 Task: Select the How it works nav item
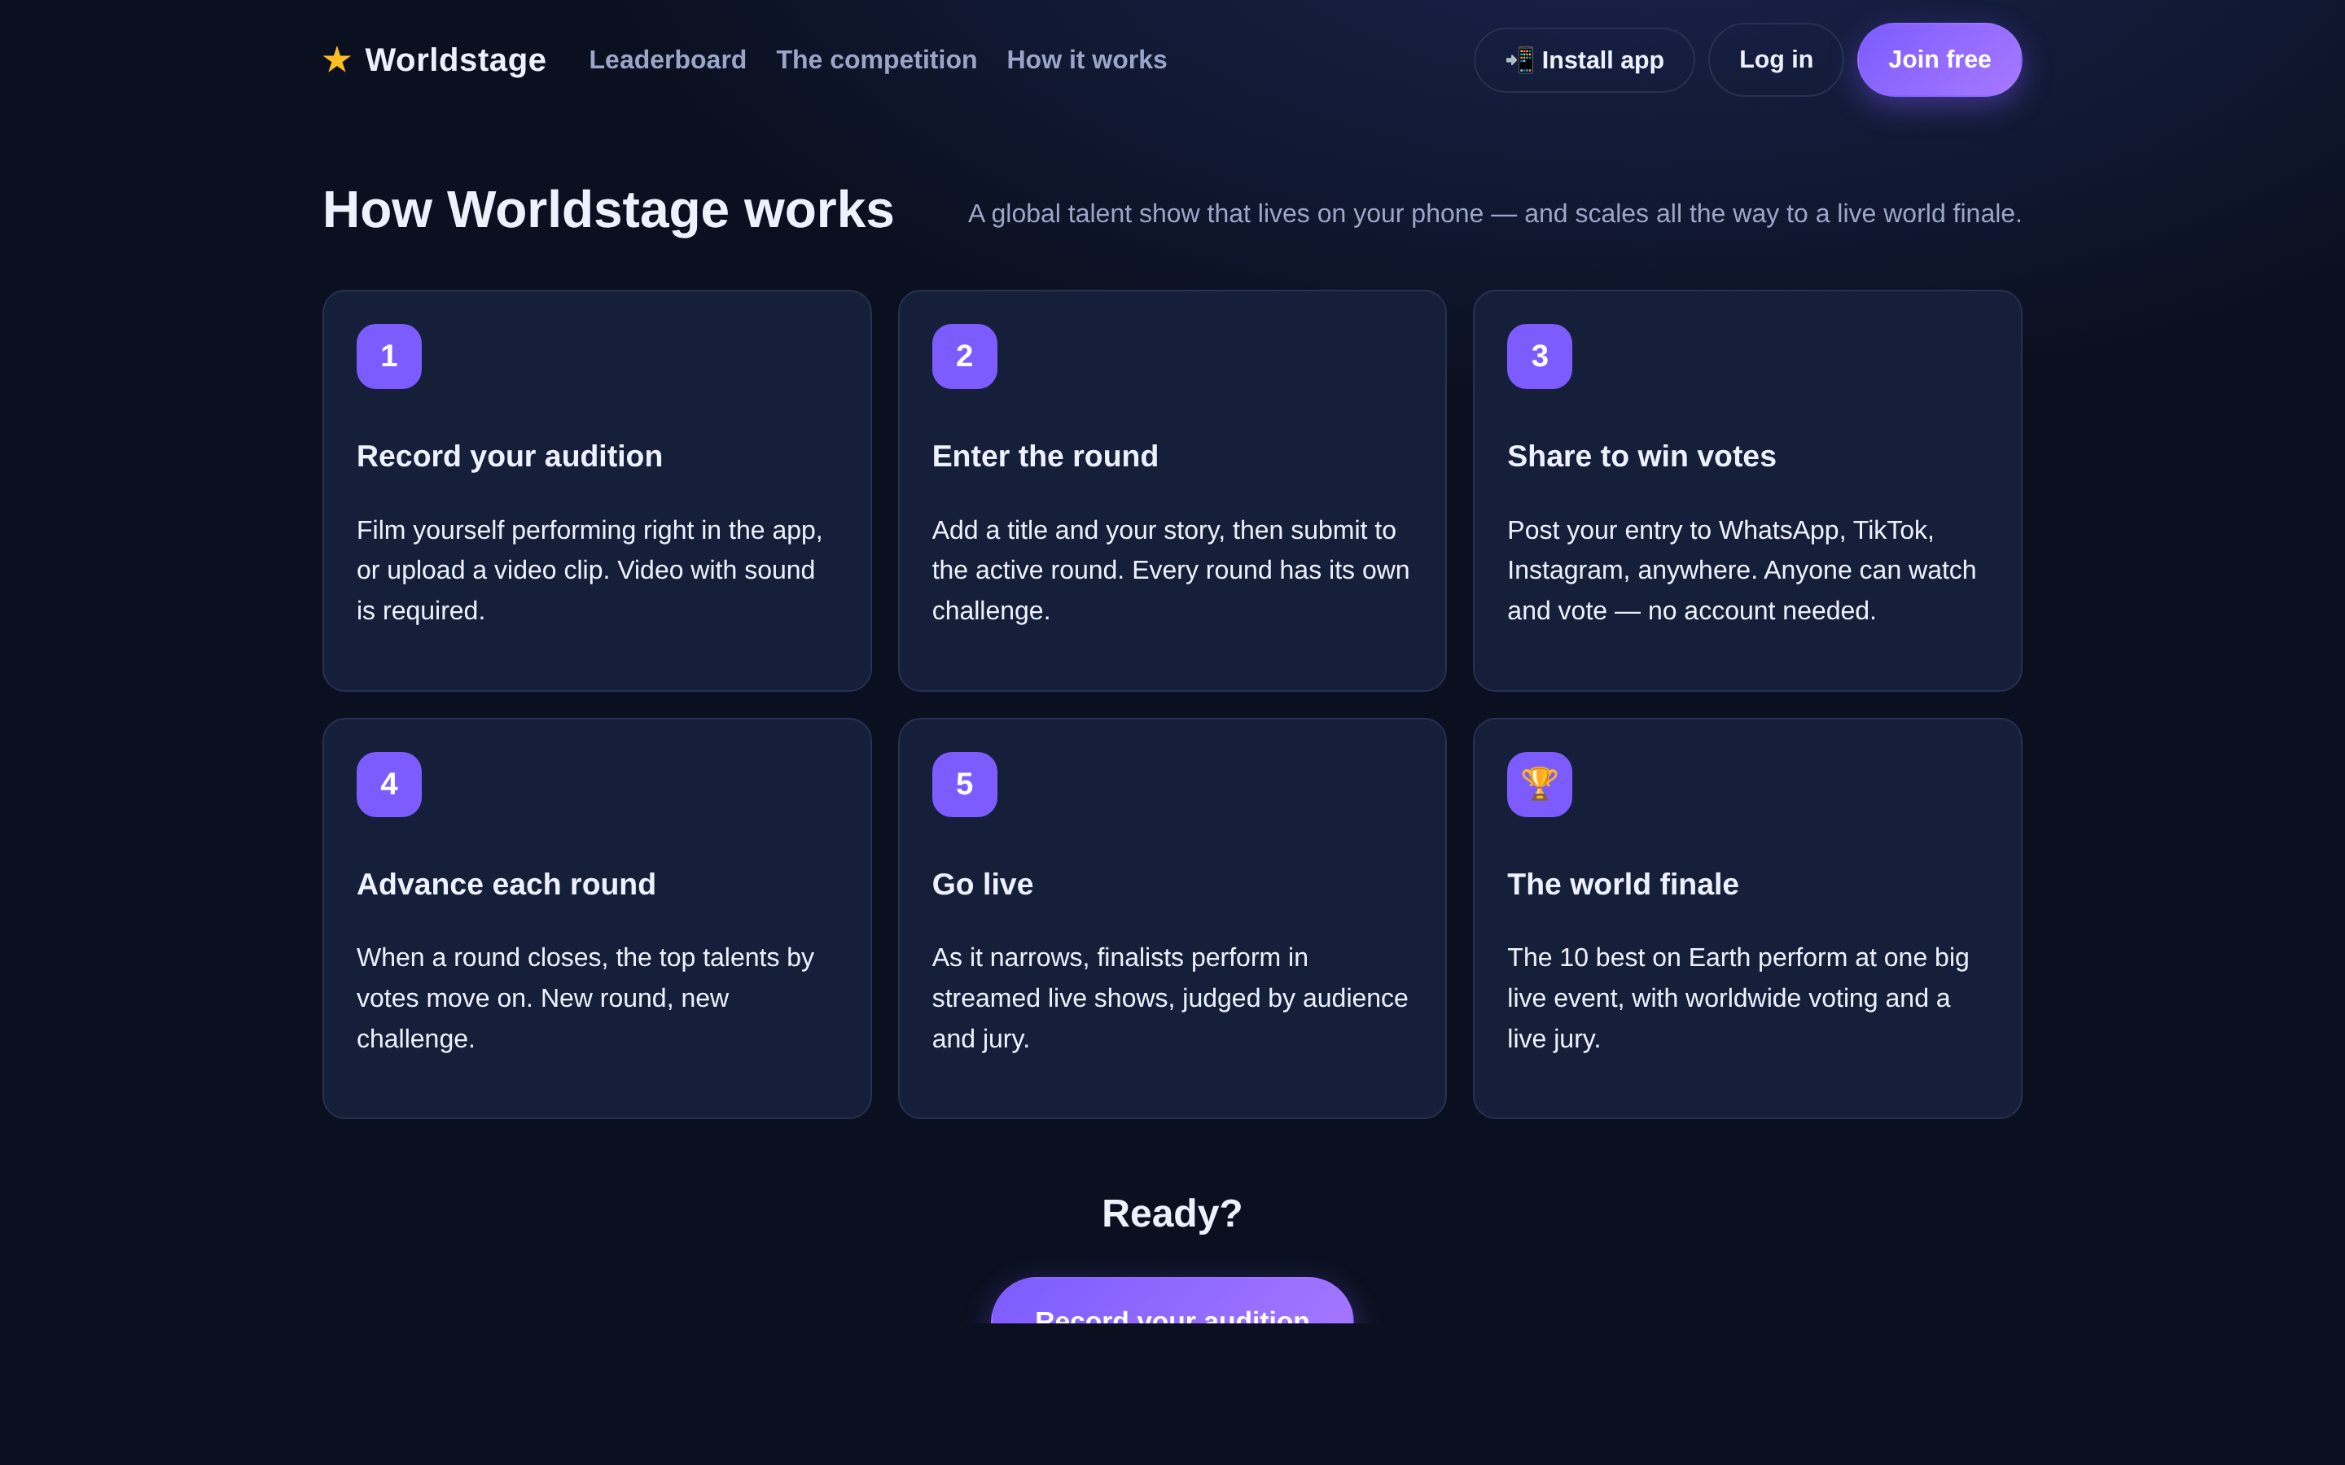point(1086,60)
